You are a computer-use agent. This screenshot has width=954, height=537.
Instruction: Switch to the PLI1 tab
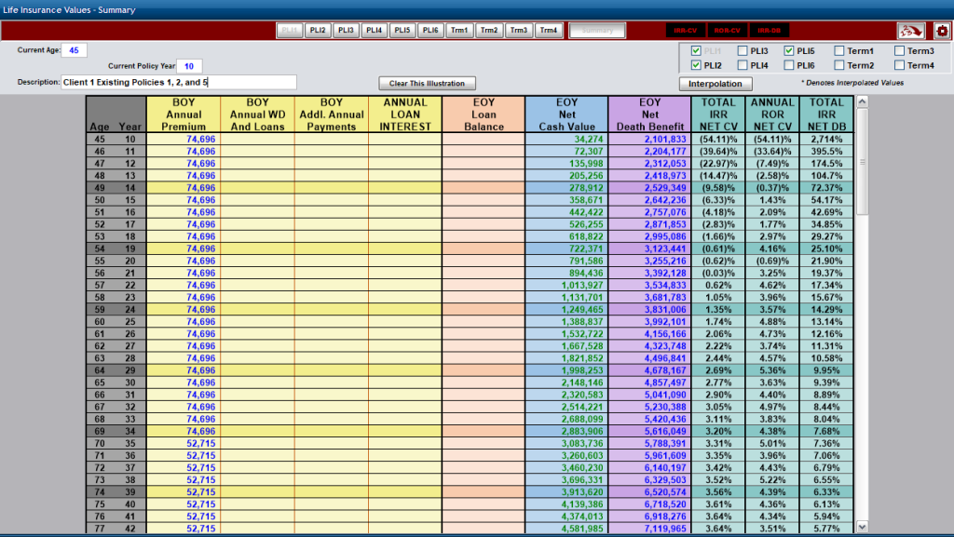[290, 31]
